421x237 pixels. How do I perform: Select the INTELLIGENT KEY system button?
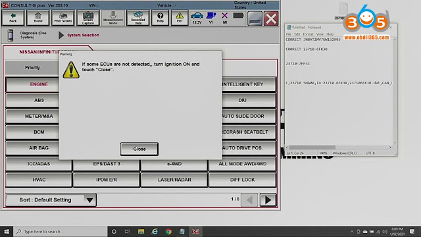click(x=249, y=84)
